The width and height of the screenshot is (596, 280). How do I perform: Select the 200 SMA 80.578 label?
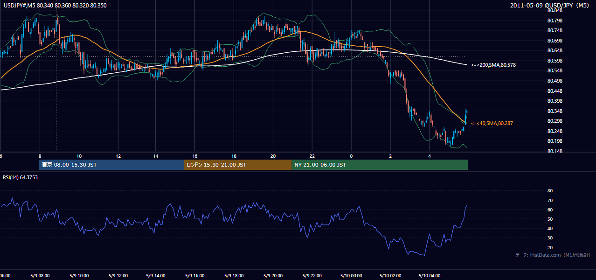coord(493,65)
